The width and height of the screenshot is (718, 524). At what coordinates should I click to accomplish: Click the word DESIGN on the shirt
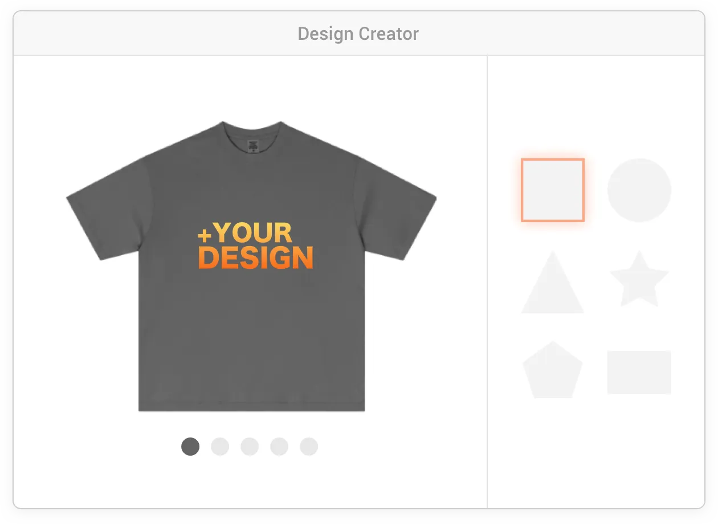(x=255, y=258)
